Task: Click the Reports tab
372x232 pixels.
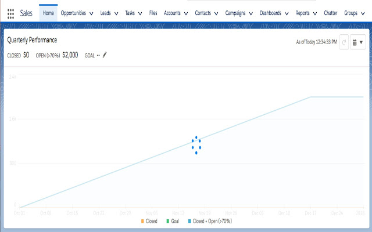Action: (302, 12)
